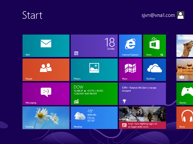The image size is (193, 144).
Task: Click the 48° temperature reading
Action: (90, 111)
